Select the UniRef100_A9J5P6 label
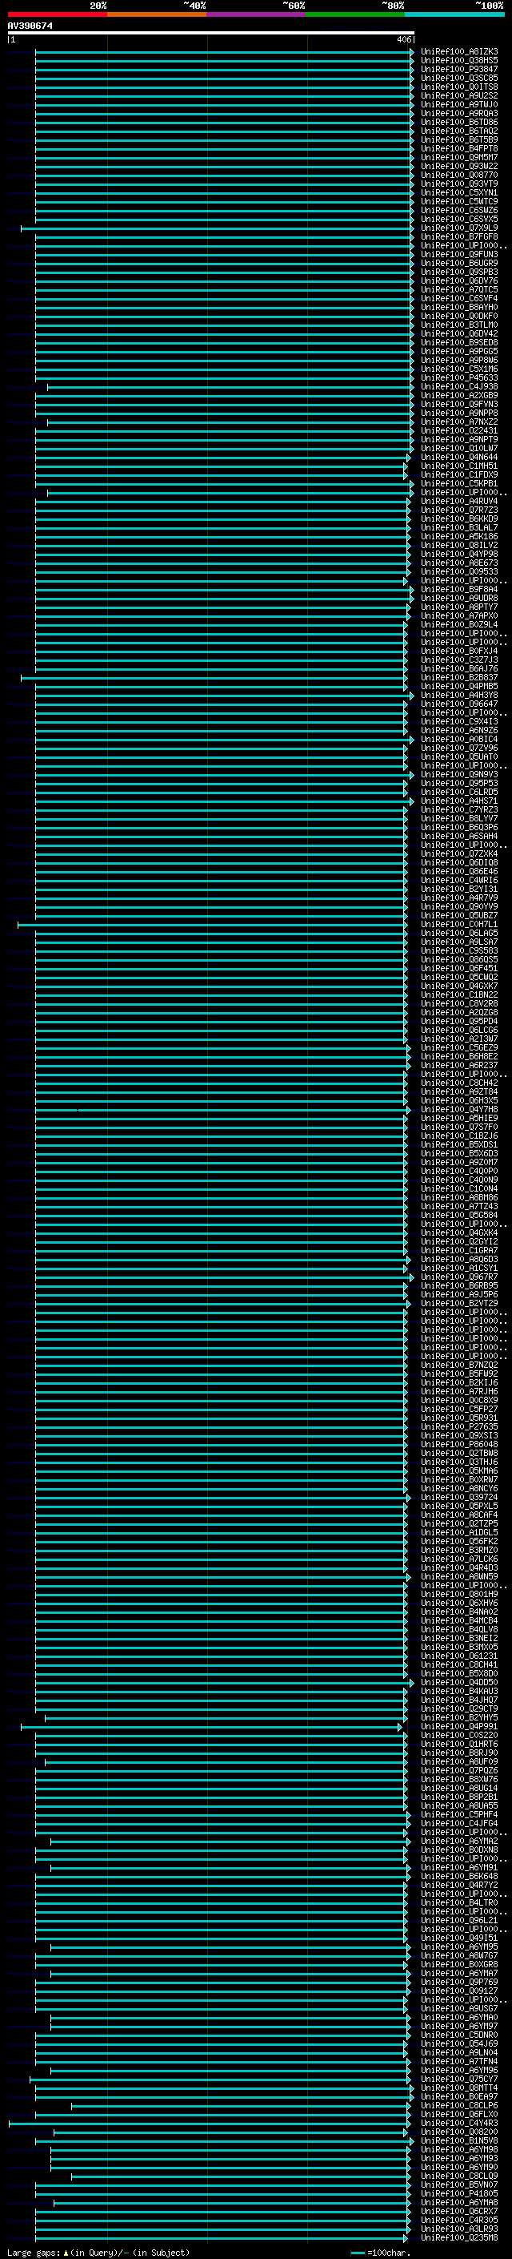 click(458, 1294)
